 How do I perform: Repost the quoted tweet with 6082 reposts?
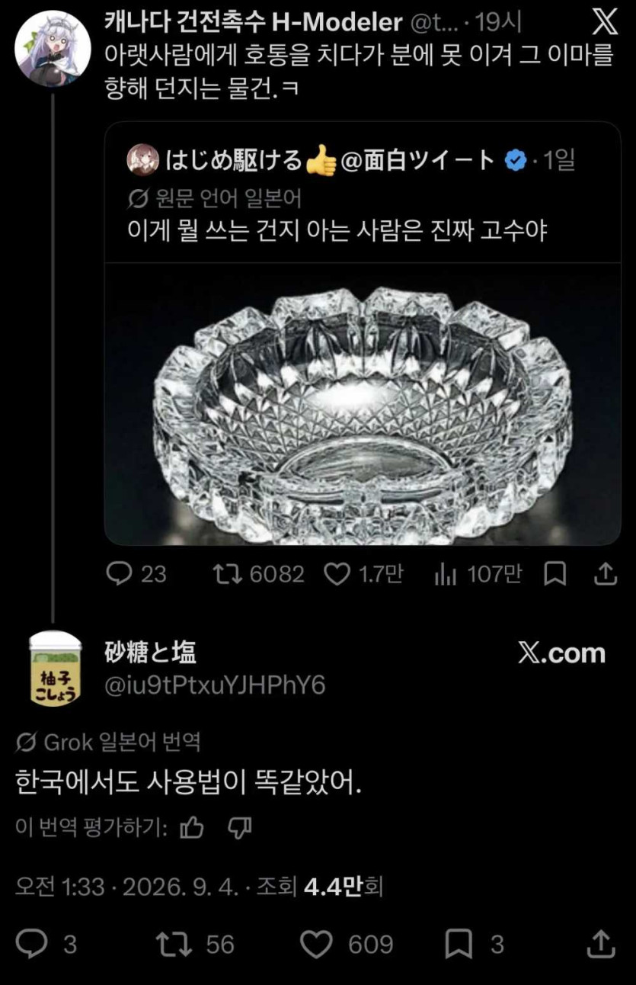pyautogui.click(x=259, y=574)
